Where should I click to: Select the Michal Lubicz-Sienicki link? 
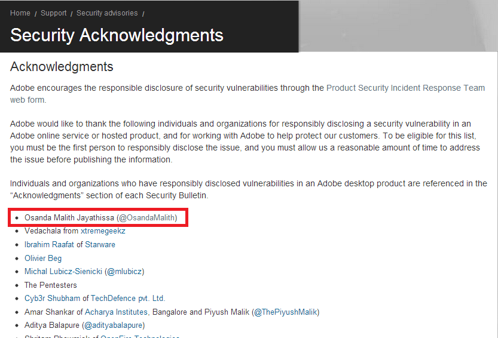63,272
